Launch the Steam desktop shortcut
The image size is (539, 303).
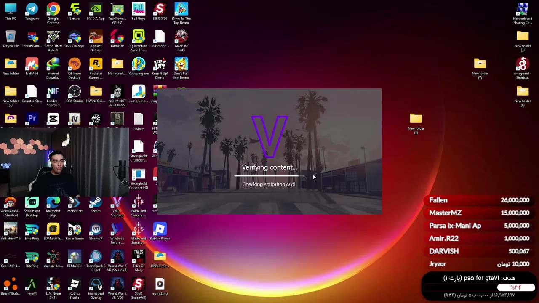tap(96, 204)
